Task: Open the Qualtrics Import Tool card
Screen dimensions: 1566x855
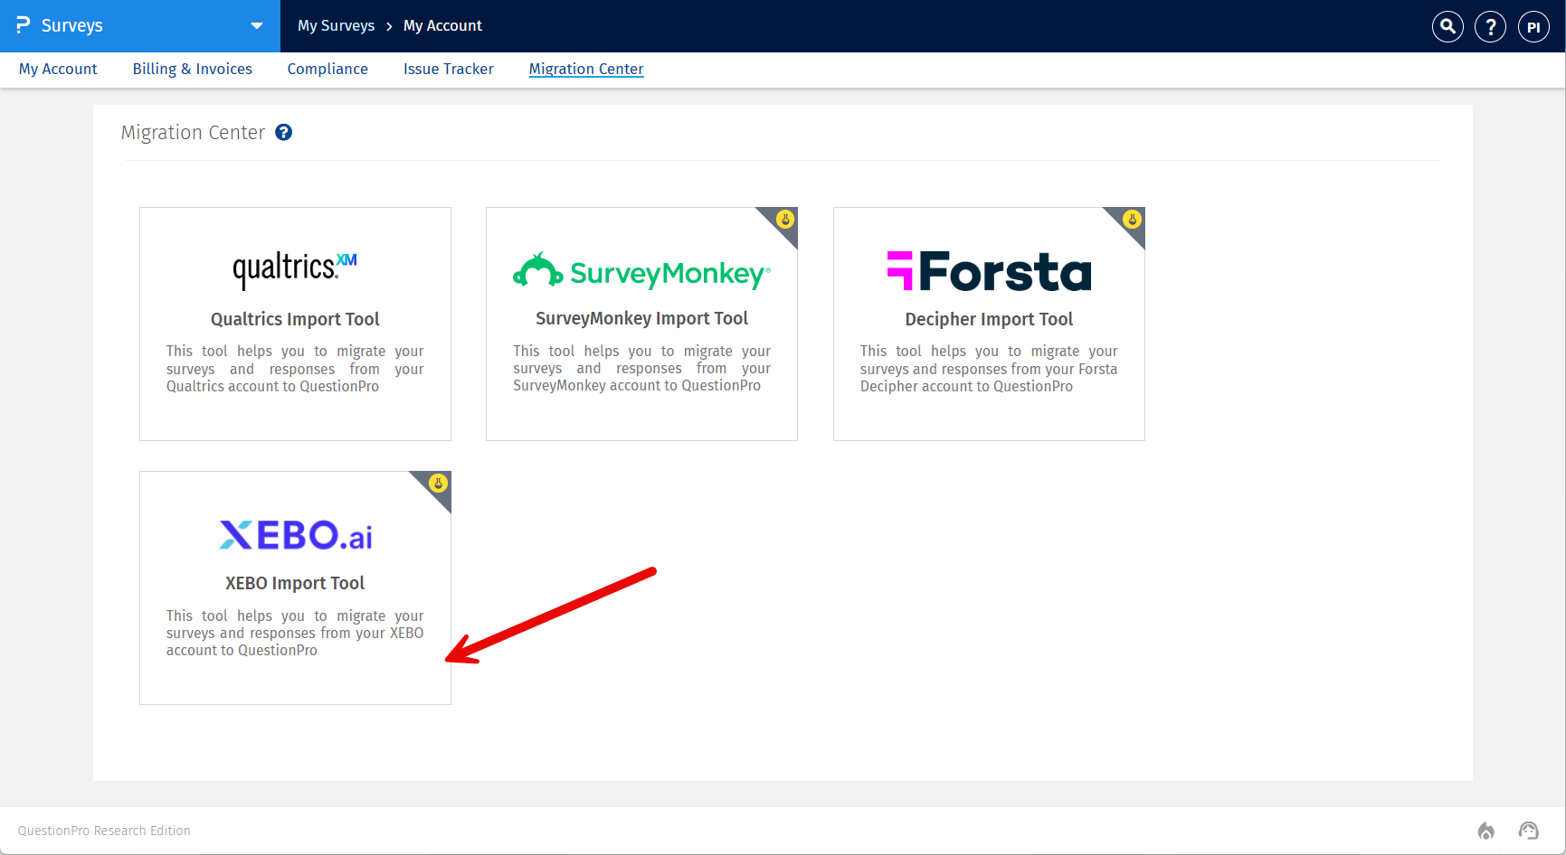Action: [295, 324]
